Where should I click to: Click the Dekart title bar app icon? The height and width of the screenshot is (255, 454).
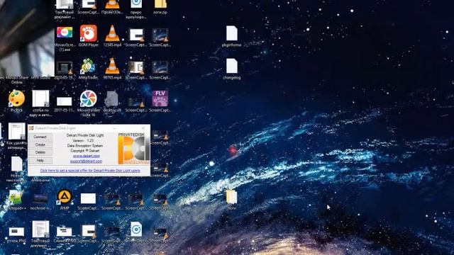click(31, 128)
